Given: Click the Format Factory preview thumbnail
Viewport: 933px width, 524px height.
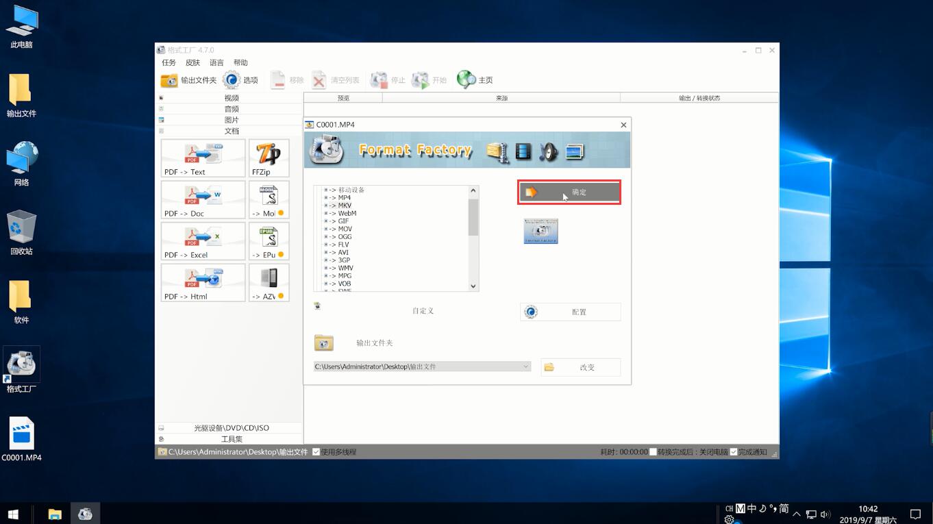Looking at the screenshot, I should (541, 232).
